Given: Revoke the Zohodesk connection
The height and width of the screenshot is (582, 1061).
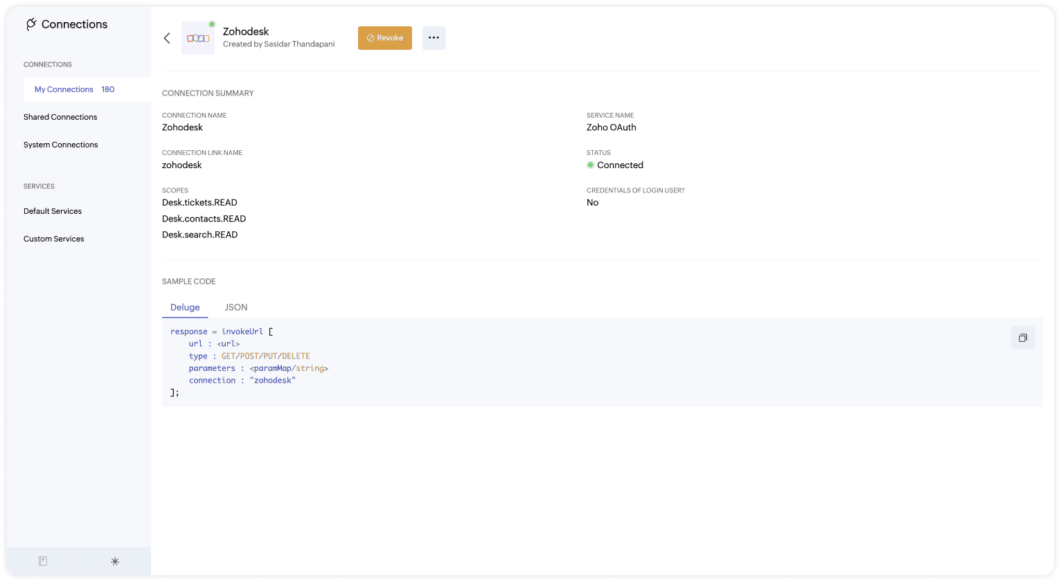Looking at the screenshot, I should click(x=385, y=38).
